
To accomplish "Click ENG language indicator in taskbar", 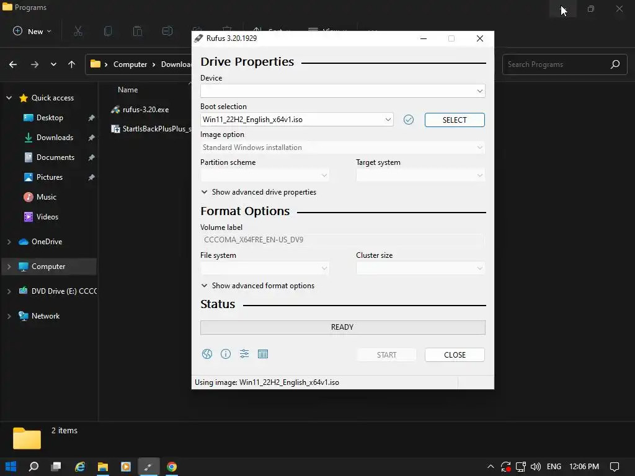I will point(554,467).
